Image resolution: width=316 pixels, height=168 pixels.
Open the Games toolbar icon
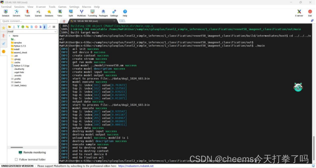pos(38,13)
